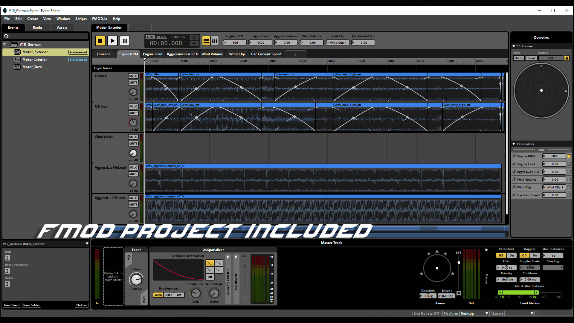Collapse the V10_German folder
Viewport: 574px width, 323px height.
click(x=5, y=44)
